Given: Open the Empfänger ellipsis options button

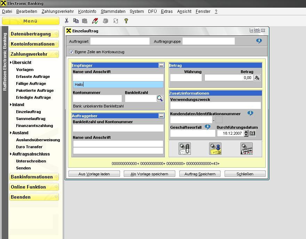Looking at the screenshot, I should click(161, 65).
